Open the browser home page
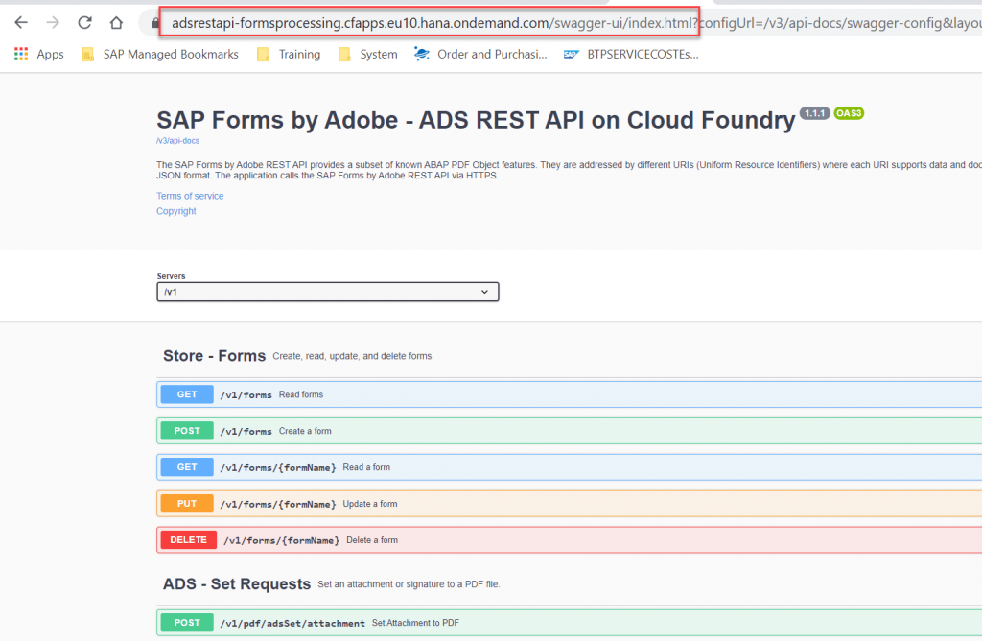Viewport: 982px width, 641px height. [x=116, y=23]
